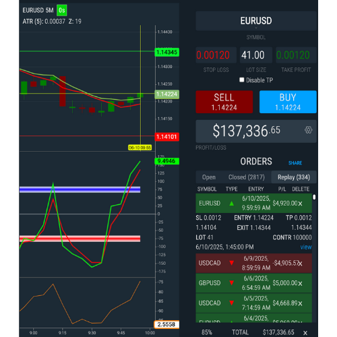The image size is (337, 337).
Task: Delete the USDCAD 6/5/2025 order
Action: pyautogui.click(x=300, y=303)
